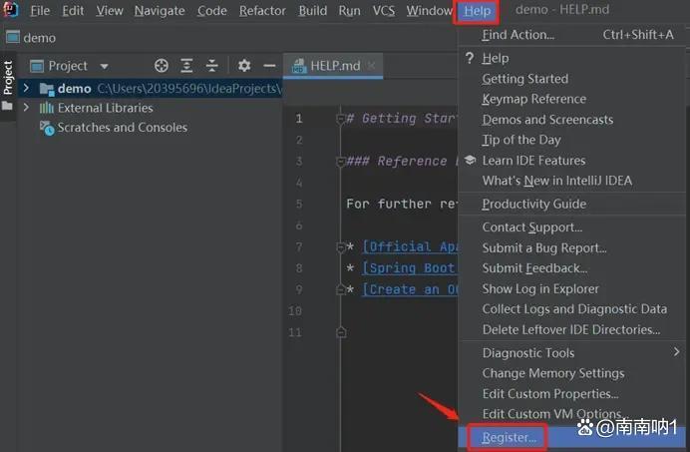690x452 pixels.
Task: Click the Spring Boot link on line 8
Action: 409,267
